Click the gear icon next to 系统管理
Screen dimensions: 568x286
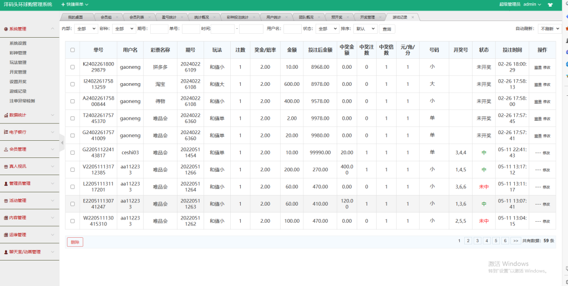[x=6, y=29]
